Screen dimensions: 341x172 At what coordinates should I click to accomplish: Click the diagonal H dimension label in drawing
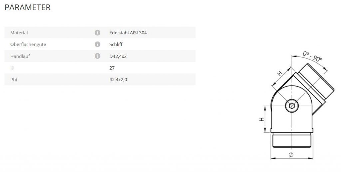pos(280,73)
